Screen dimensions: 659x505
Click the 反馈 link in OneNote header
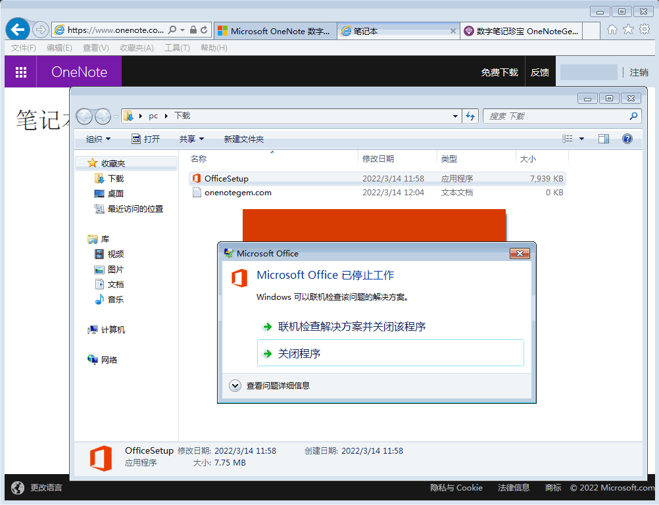pos(540,72)
